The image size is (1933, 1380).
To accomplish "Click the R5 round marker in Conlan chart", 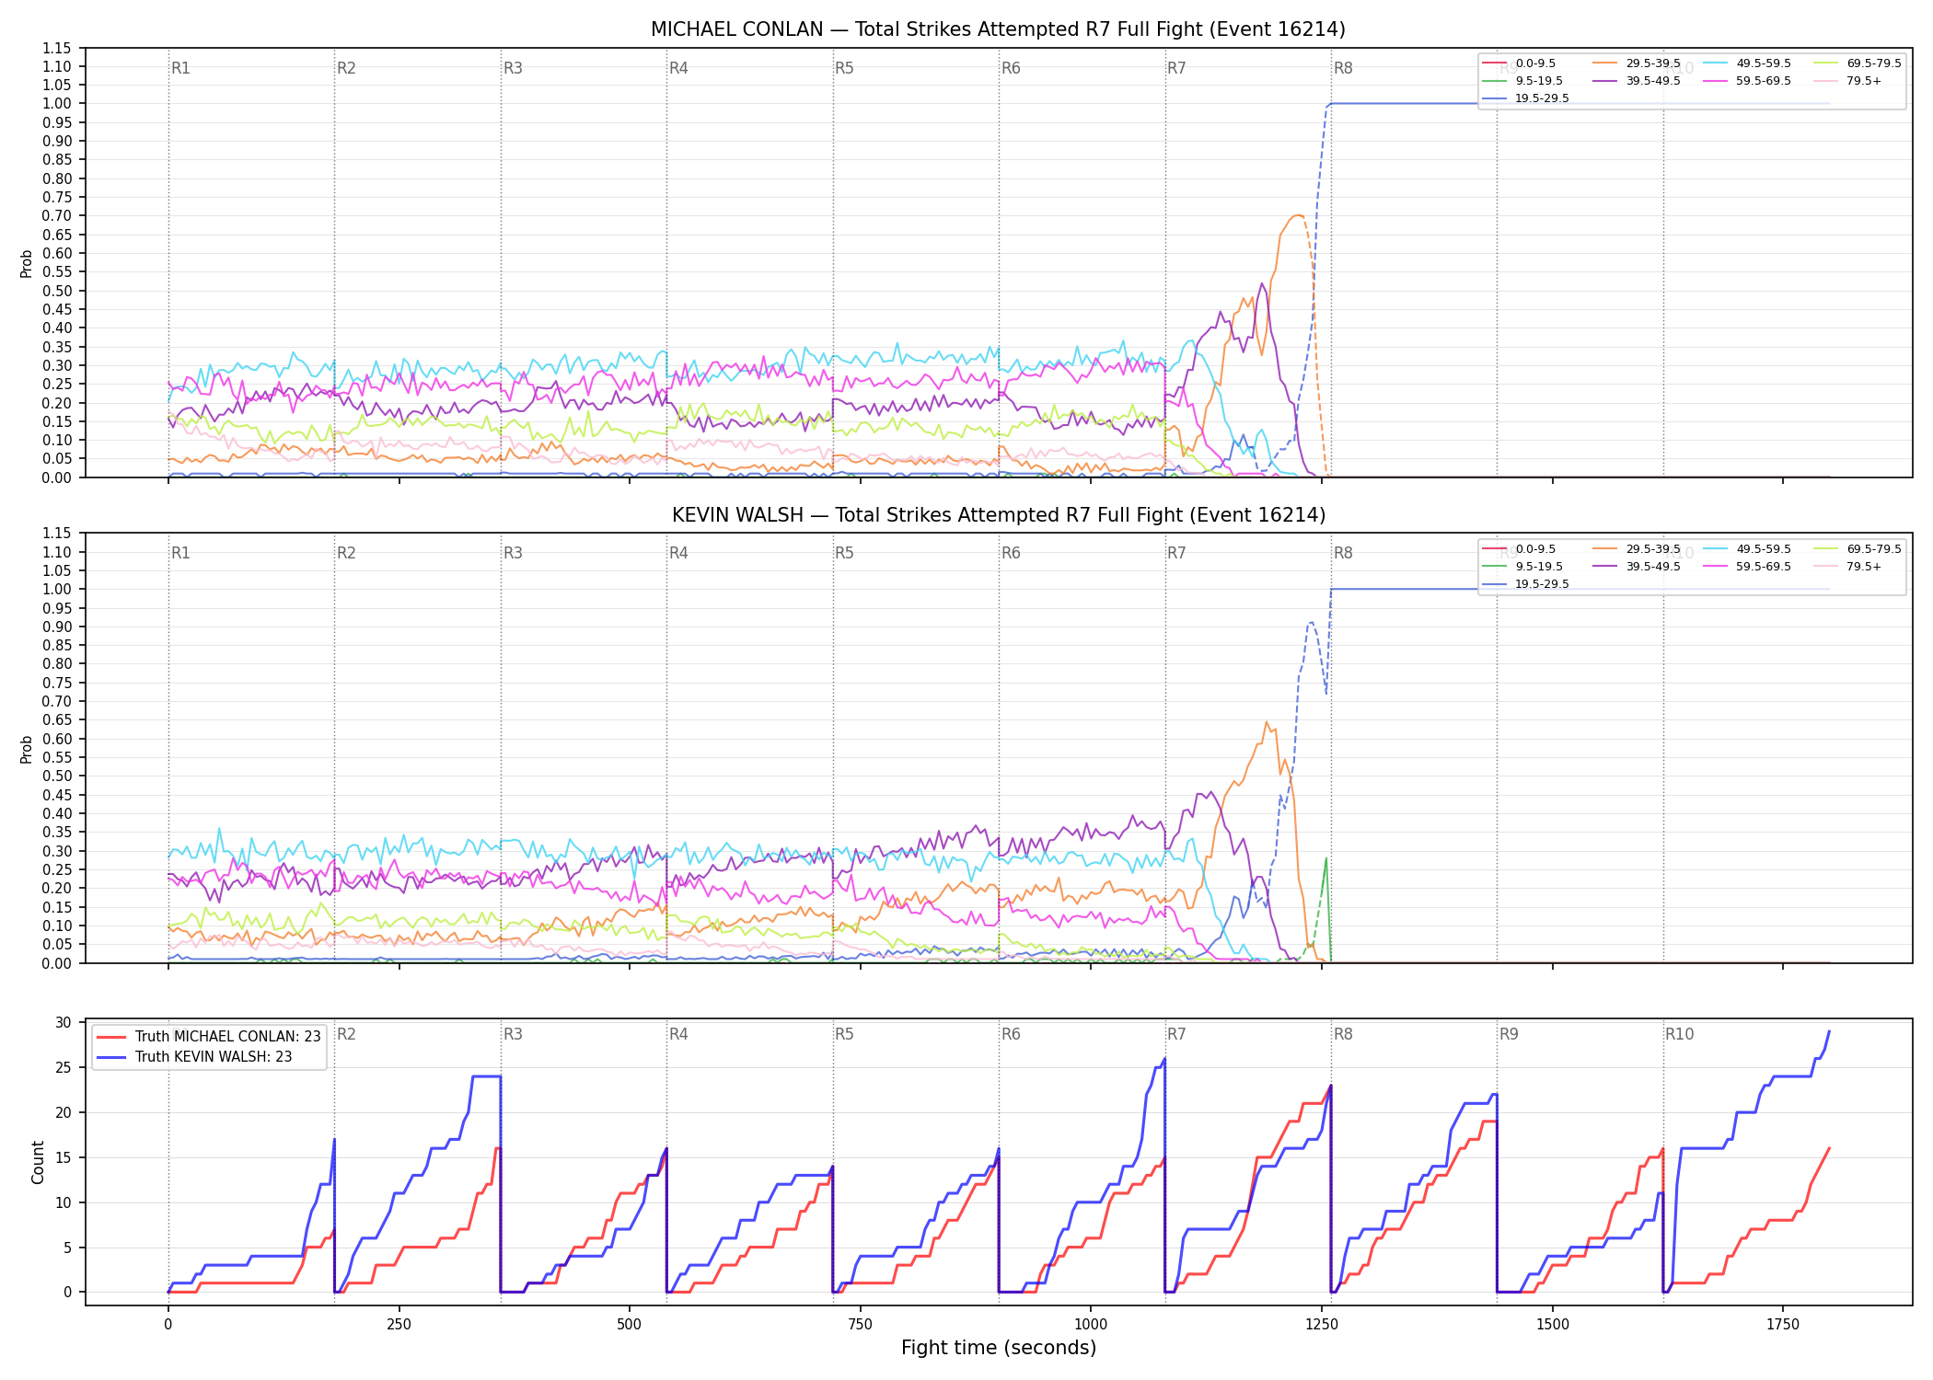I will point(844,68).
